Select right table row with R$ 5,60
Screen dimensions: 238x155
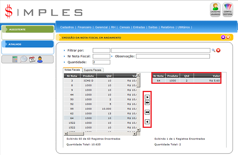coord(186,81)
